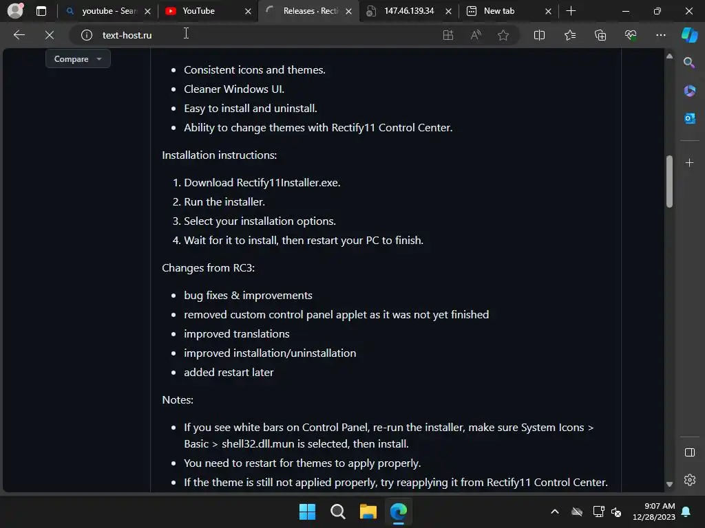Screen dimensions: 705x528
Task: Open Browser essentials heart icon
Action: [631, 35]
